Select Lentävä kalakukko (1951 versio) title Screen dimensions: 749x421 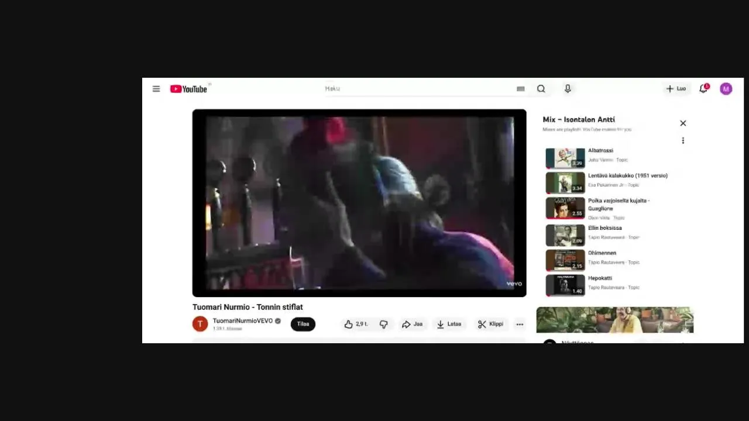628,175
